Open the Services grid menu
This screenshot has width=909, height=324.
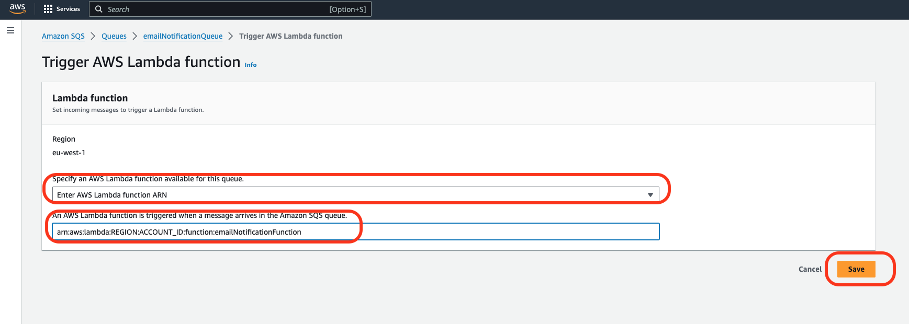point(48,9)
